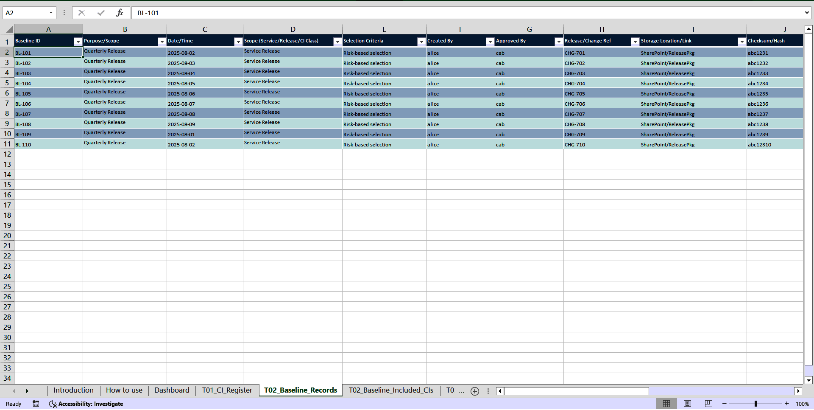Click the 100% zoom level
Image resolution: width=814 pixels, height=410 pixels.
[802, 404]
